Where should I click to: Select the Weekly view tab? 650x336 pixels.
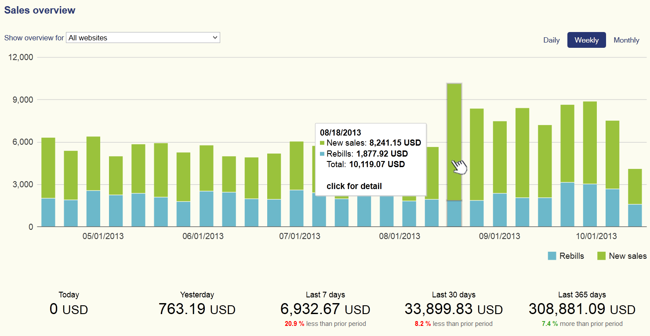pos(587,40)
